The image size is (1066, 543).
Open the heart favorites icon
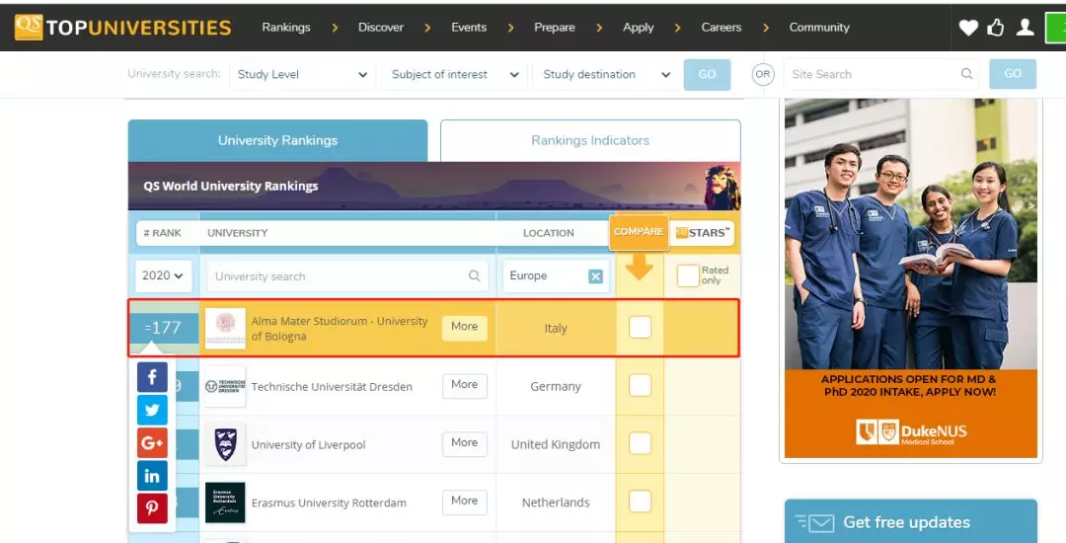(968, 28)
